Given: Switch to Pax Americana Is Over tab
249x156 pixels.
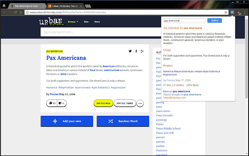Looking at the screenshot, I should pos(26,6).
